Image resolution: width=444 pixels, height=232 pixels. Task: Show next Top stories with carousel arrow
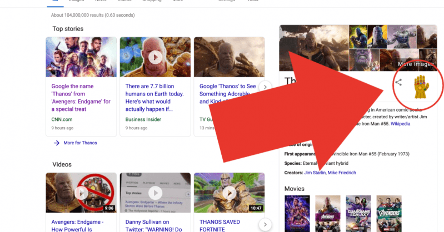click(x=265, y=87)
